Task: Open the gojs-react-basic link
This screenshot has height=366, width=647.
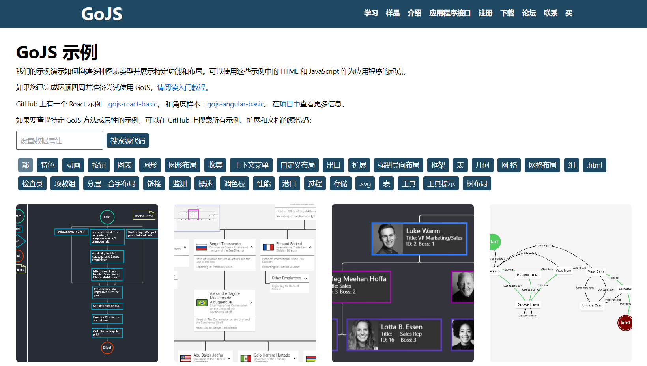Action: [133, 104]
